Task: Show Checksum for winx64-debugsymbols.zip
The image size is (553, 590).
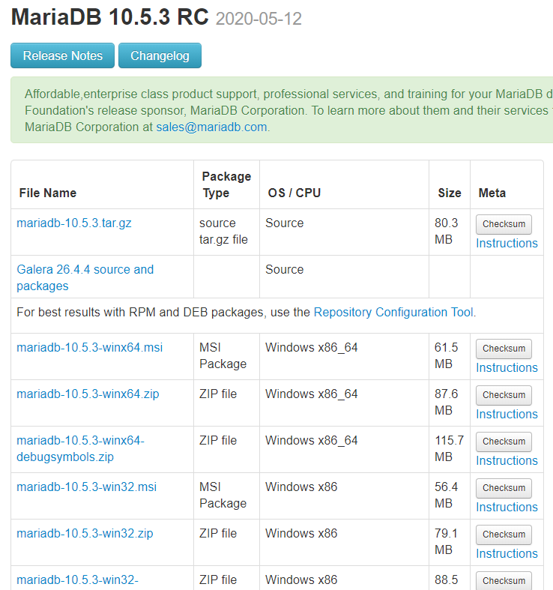Action: (x=504, y=442)
